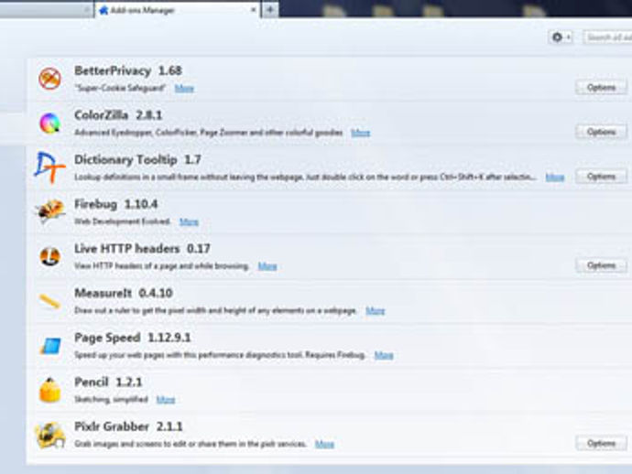Select the MeasureIt 0.4.10 title
The height and width of the screenshot is (474, 632).
click(x=124, y=293)
